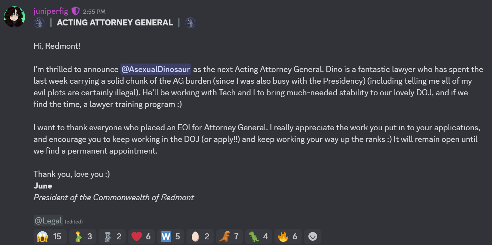
Task: Toggle the blue W reaction
Action: [x=170, y=237]
